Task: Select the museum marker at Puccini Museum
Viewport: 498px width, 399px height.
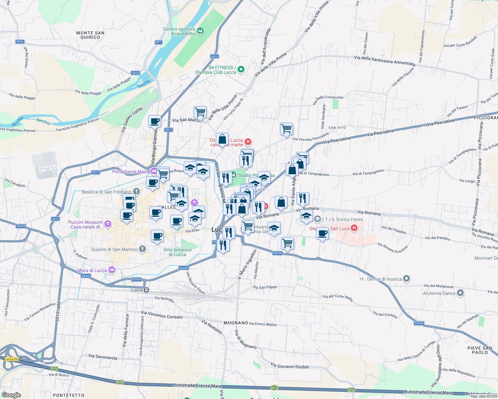Action: 108,224
